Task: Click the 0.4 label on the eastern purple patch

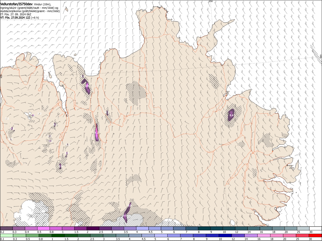Action: coord(231,115)
